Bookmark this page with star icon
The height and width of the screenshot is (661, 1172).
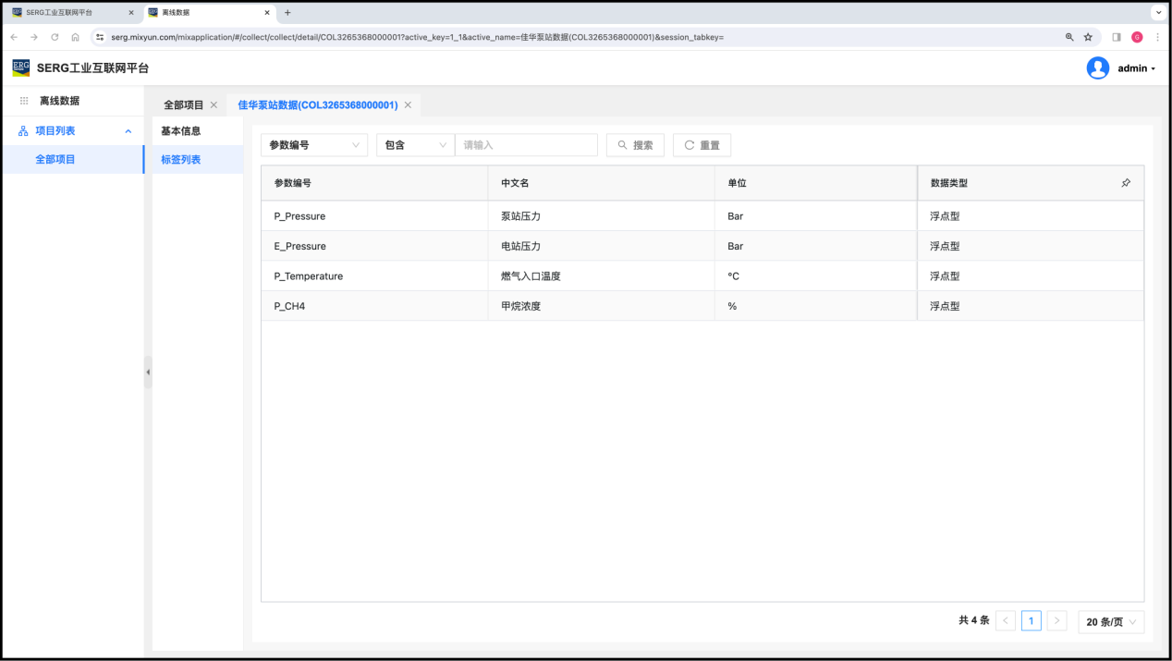pyautogui.click(x=1088, y=37)
